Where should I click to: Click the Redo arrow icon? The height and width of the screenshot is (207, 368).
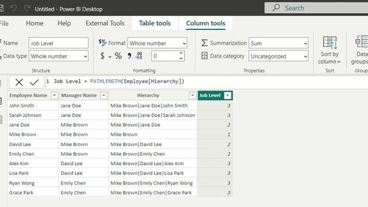[x=27, y=9]
